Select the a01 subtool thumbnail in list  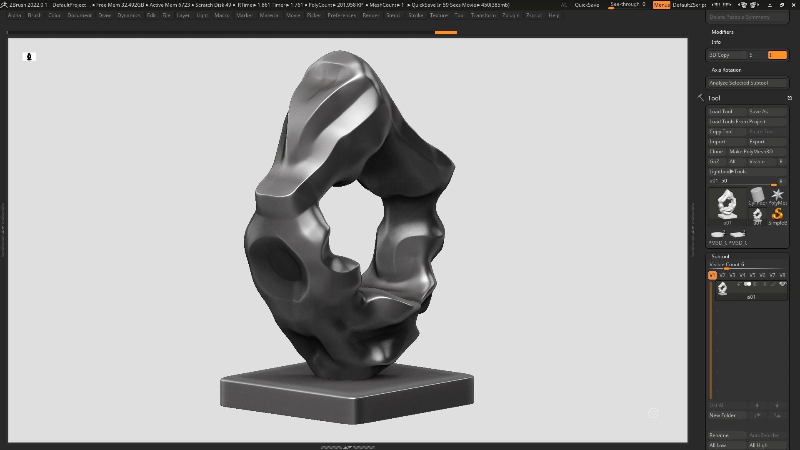723,288
